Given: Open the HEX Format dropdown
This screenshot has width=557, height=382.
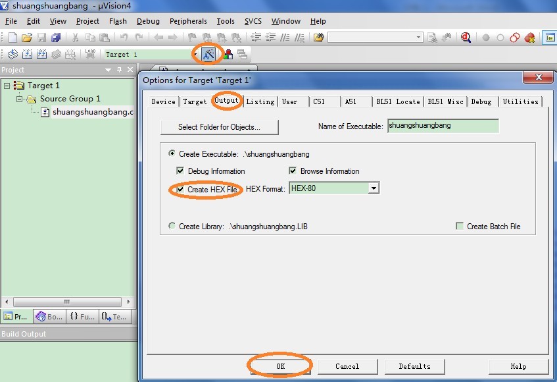Looking at the screenshot, I should click(x=374, y=188).
